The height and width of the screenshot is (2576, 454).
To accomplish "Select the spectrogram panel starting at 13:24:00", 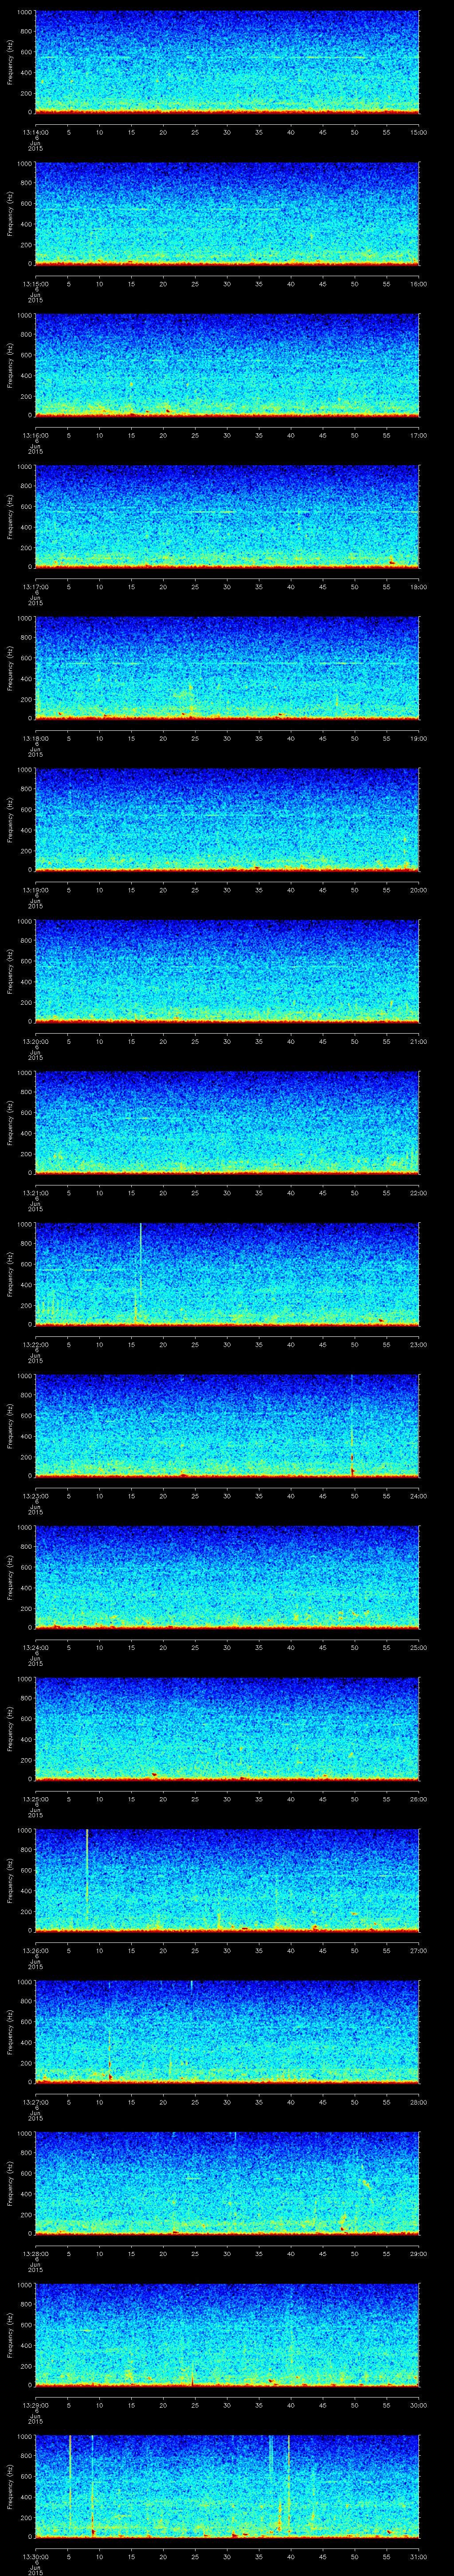I will click(227, 1577).
